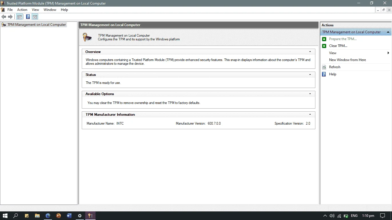Image resolution: width=392 pixels, height=220 pixels.
Task: Open the notification center icon
Action: tap(383, 216)
